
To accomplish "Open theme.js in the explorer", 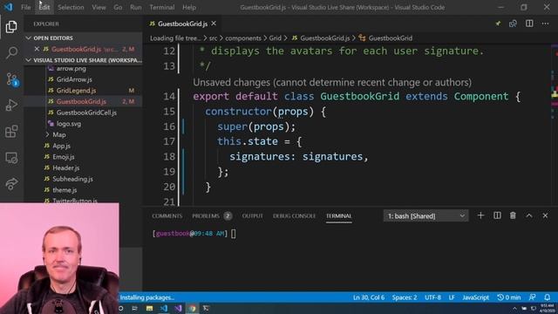I will pyautogui.click(x=65, y=190).
